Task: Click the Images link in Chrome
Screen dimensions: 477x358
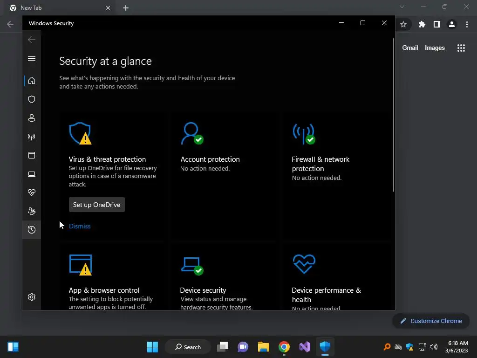Action: (435, 48)
